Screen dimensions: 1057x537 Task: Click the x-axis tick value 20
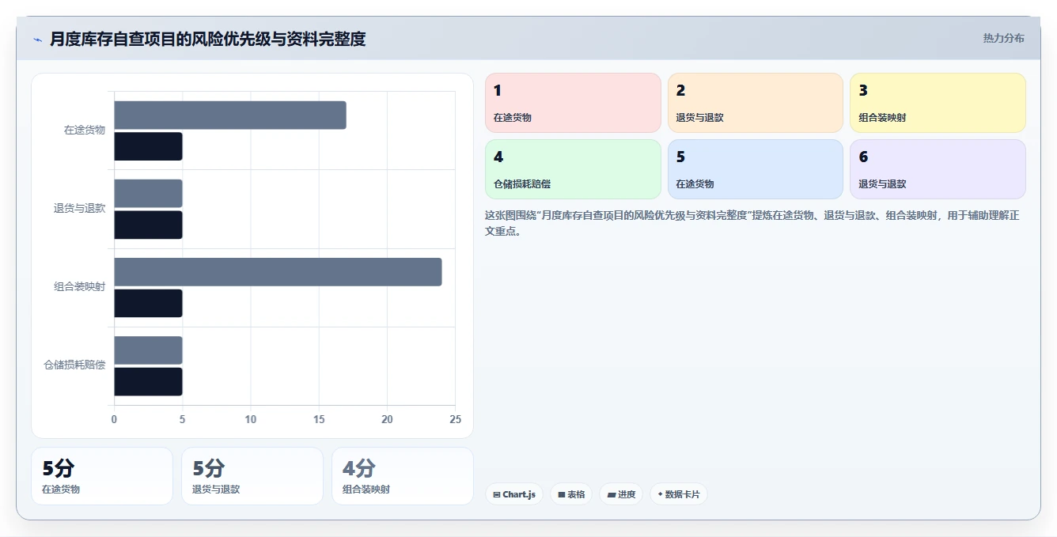click(x=387, y=419)
